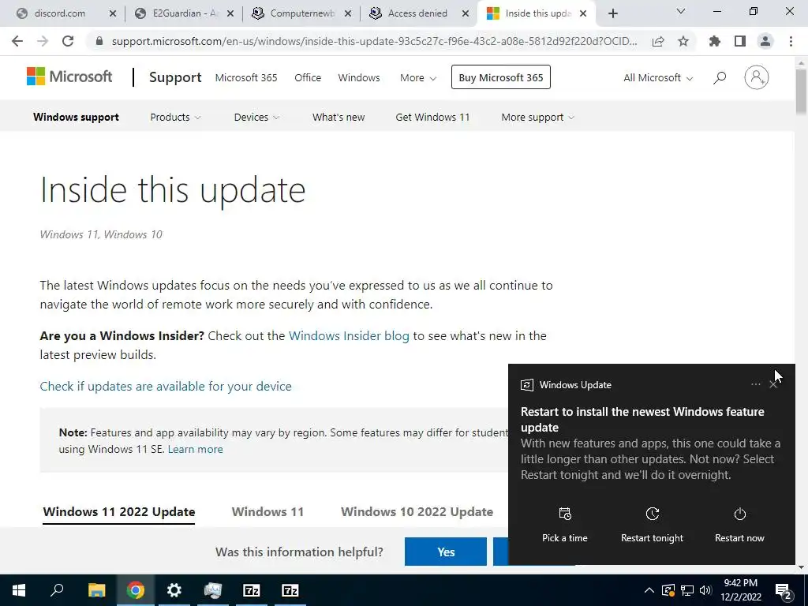Open Windows link in header
808x606 pixels.
(359, 78)
